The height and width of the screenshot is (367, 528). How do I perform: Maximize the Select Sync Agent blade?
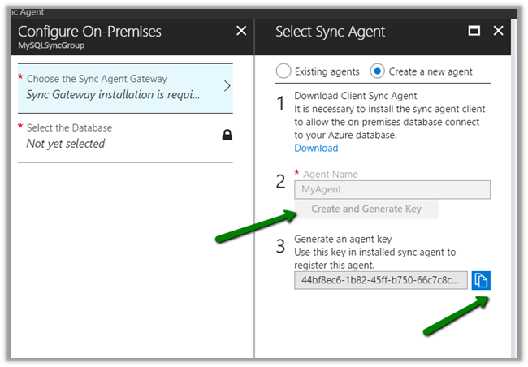click(474, 32)
